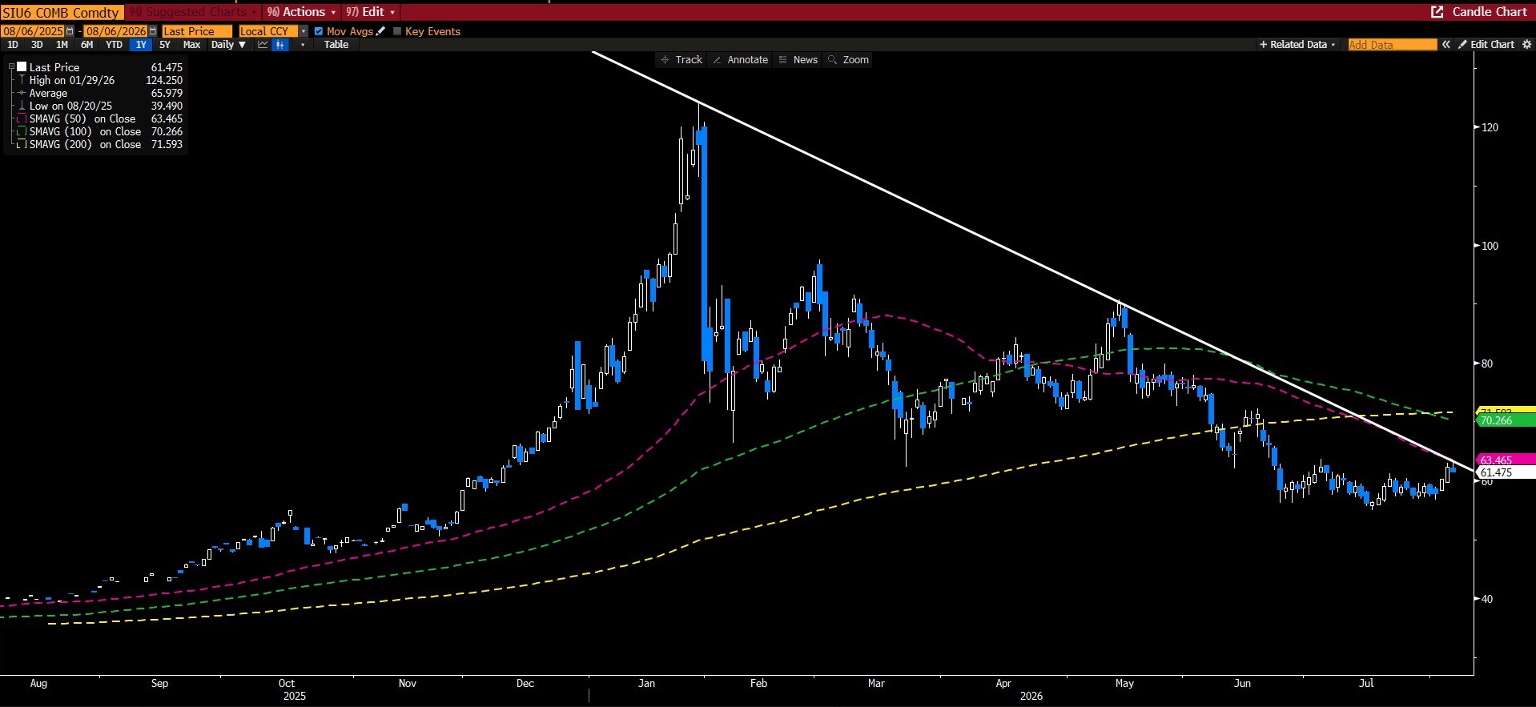Expand the chart type options arrow
Image resolution: width=1536 pixels, height=707 pixels.
click(x=302, y=45)
